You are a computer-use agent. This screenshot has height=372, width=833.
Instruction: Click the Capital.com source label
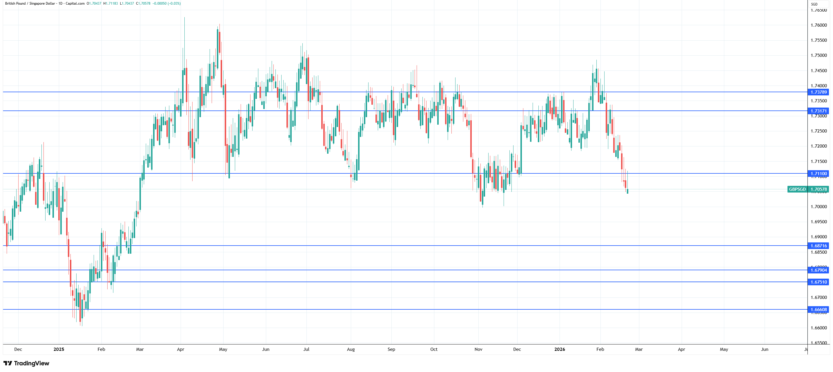point(75,3)
